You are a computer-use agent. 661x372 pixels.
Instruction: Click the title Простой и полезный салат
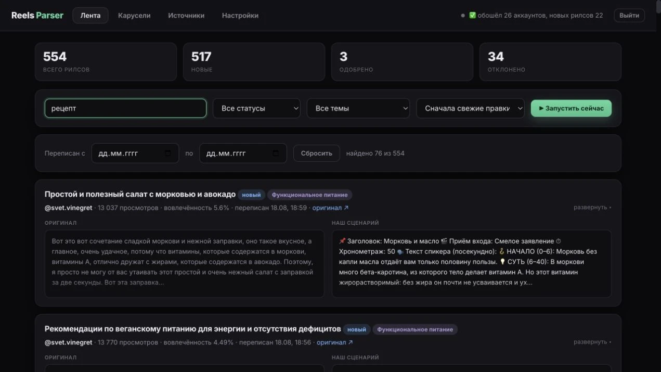[140, 194]
